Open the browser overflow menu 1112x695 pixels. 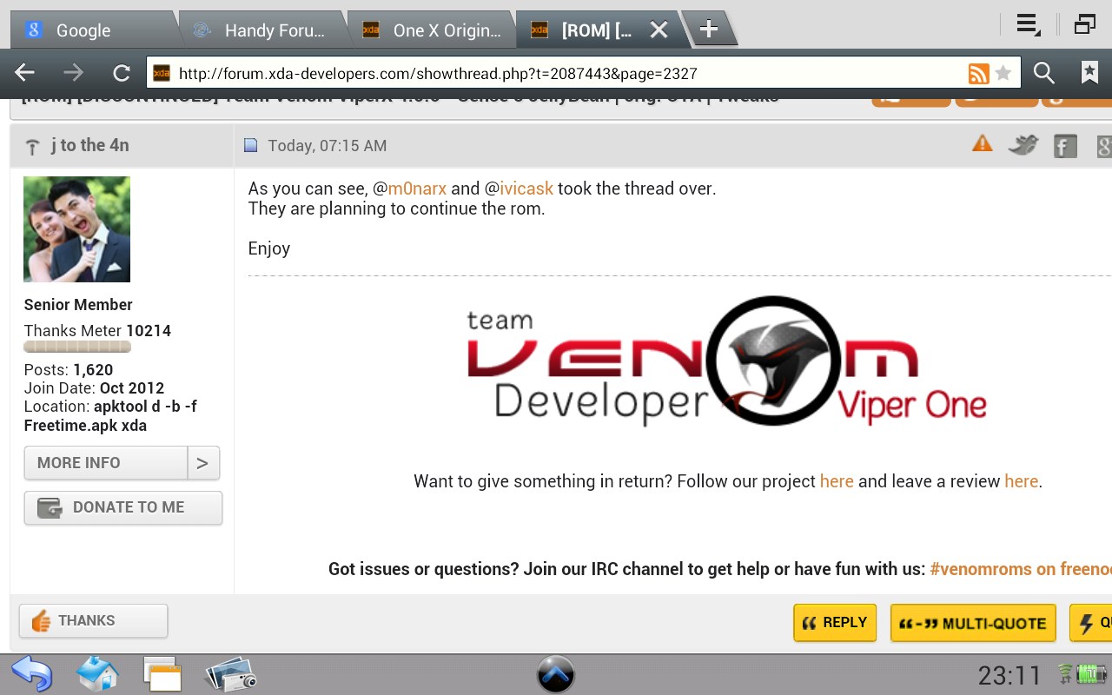1029,25
